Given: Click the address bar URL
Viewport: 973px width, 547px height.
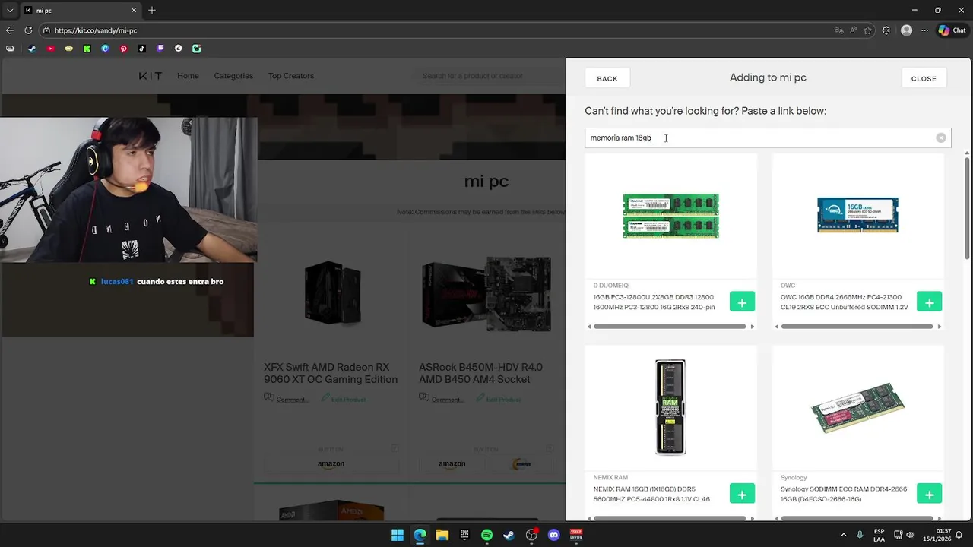Looking at the screenshot, I should coord(96,30).
